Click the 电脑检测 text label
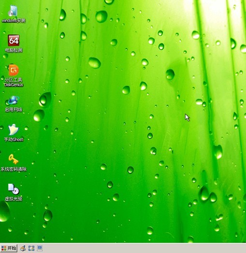This screenshot has width=246, height=253. [x=14, y=50]
